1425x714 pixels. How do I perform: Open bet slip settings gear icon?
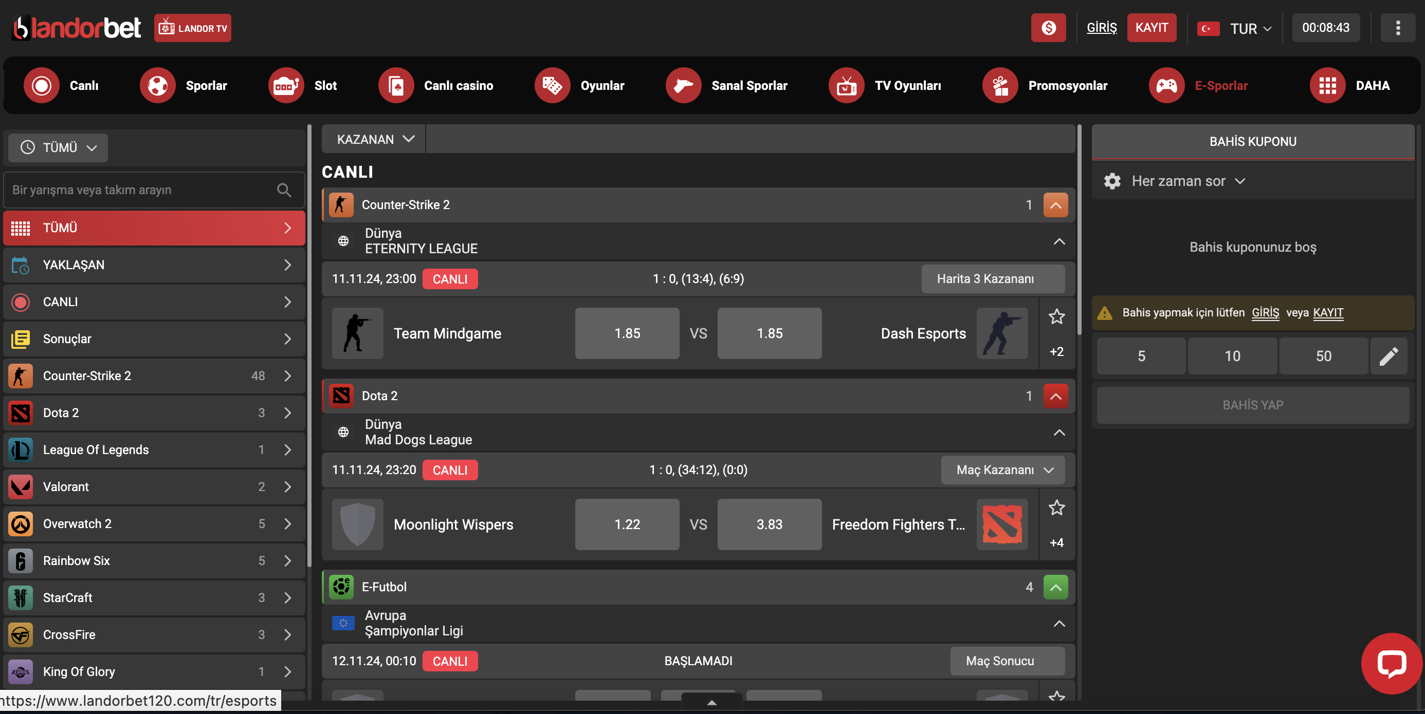(x=1112, y=181)
